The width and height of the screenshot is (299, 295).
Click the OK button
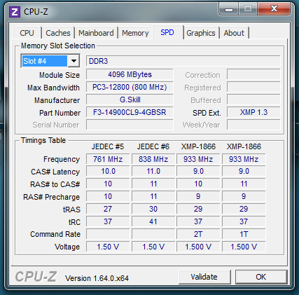tap(261, 277)
